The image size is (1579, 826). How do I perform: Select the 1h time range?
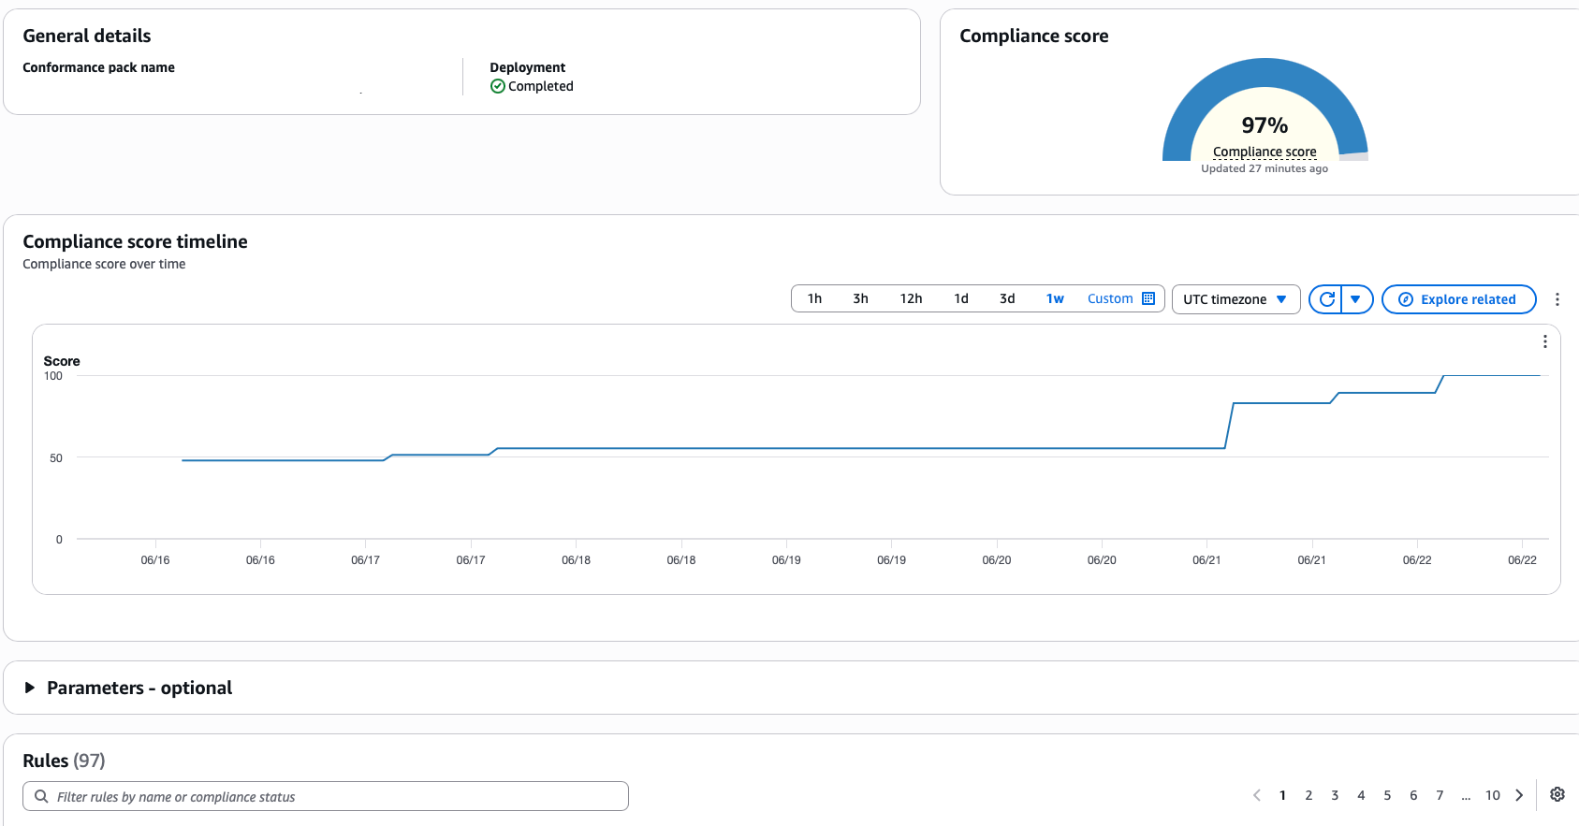pyautogui.click(x=814, y=298)
